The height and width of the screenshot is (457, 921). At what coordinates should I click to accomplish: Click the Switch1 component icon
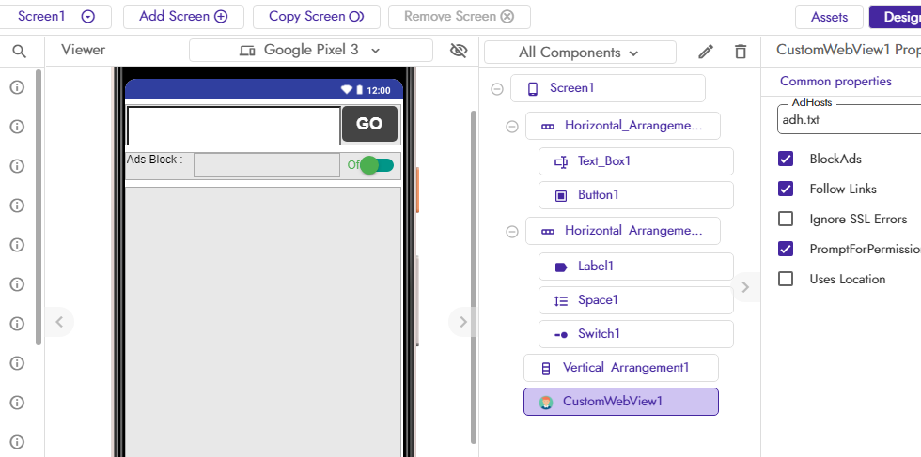point(561,334)
